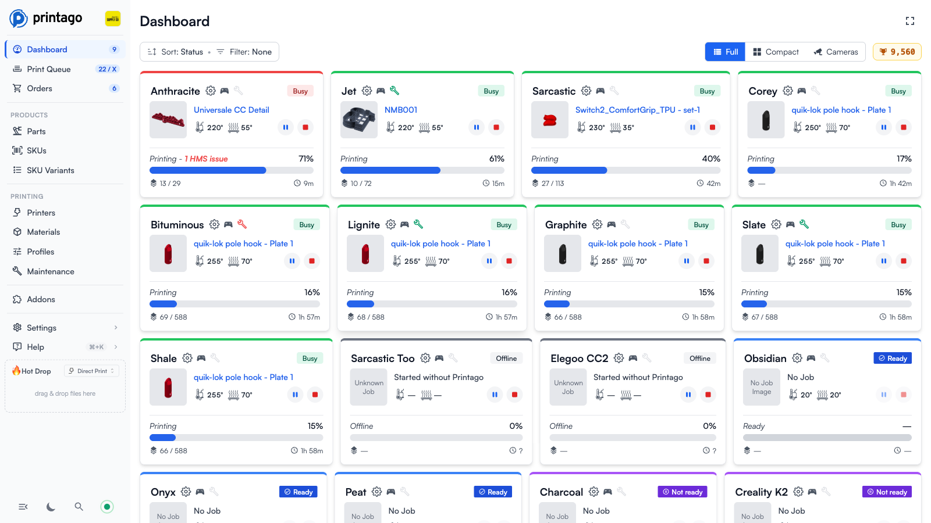Click the green wrench icon on Lignite
931x523 pixels.
click(418, 224)
